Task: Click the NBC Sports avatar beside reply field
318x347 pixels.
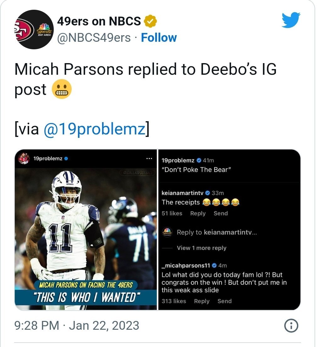Action: (x=167, y=232)
